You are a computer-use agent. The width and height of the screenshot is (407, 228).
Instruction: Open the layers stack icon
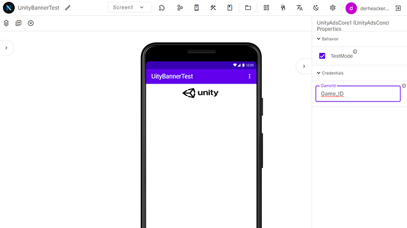tap(6, 23)
